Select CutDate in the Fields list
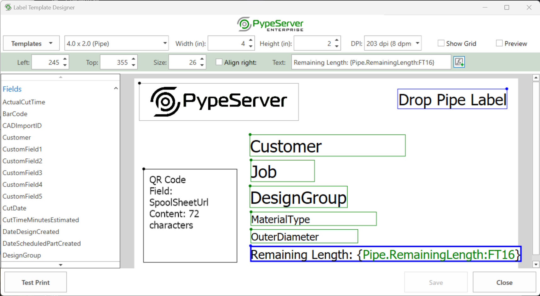 [x=14, y=208]
